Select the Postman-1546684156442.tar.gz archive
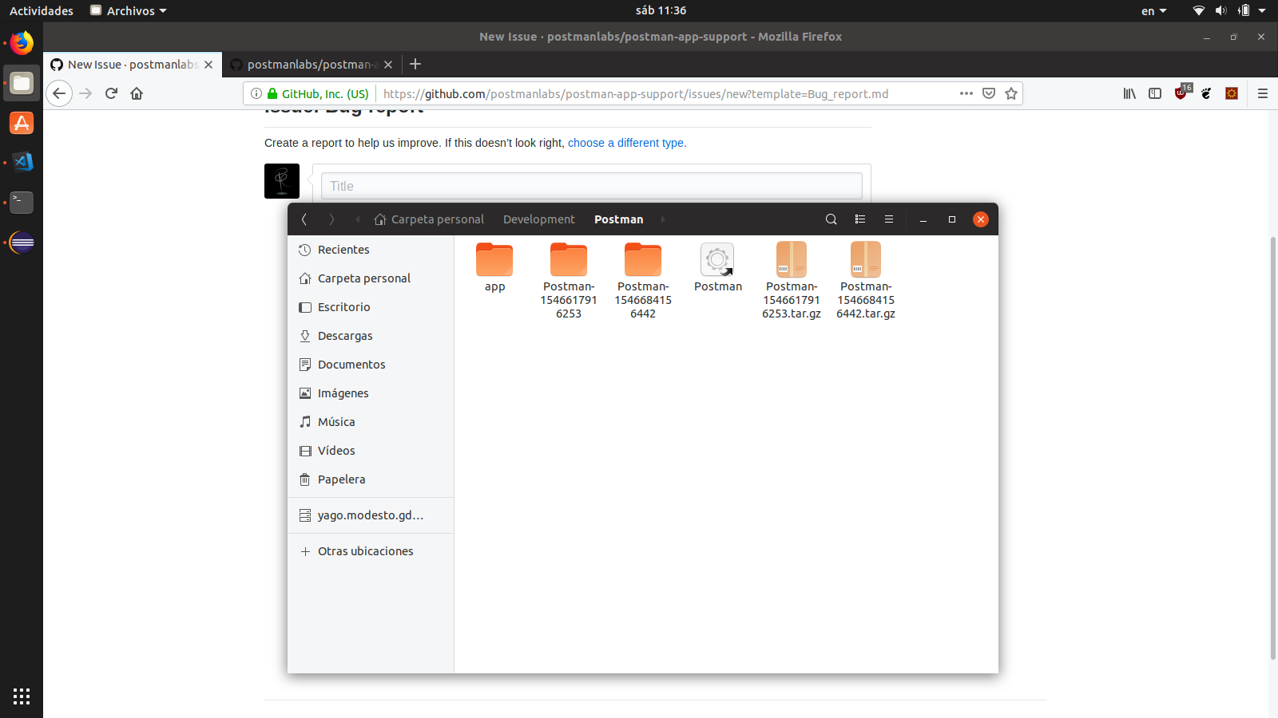Viewport: 1278px width, 718px height. point(866,259)
